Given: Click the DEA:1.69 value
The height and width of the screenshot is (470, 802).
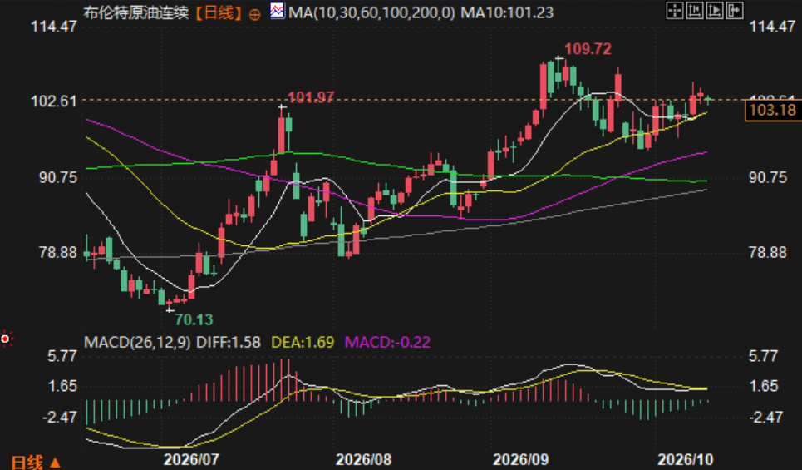Looking at the screenshot, I should (303, 342).
